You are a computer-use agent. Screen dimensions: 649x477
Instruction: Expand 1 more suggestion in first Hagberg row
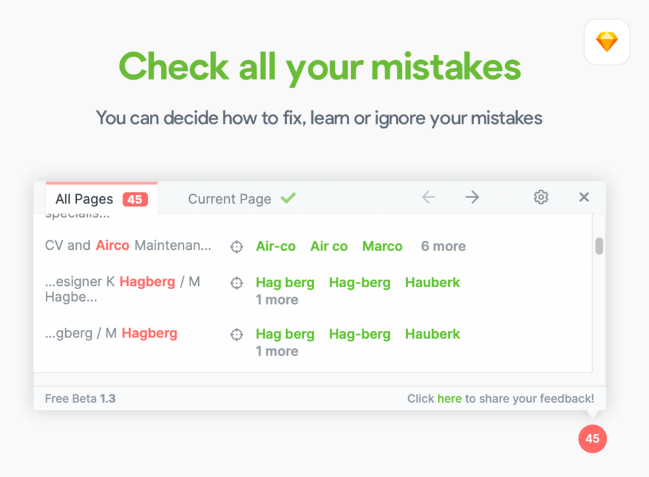click(277, 299)
